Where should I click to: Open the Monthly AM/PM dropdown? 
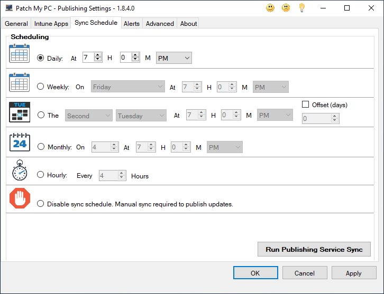pos(225,147)
